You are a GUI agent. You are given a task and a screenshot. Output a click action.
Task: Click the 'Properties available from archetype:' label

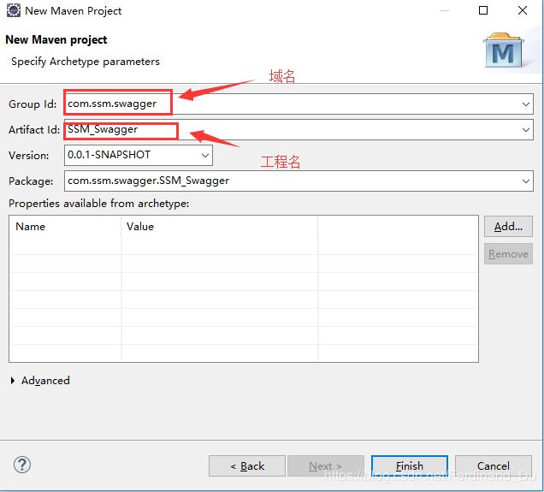click(x=99, y=204)
